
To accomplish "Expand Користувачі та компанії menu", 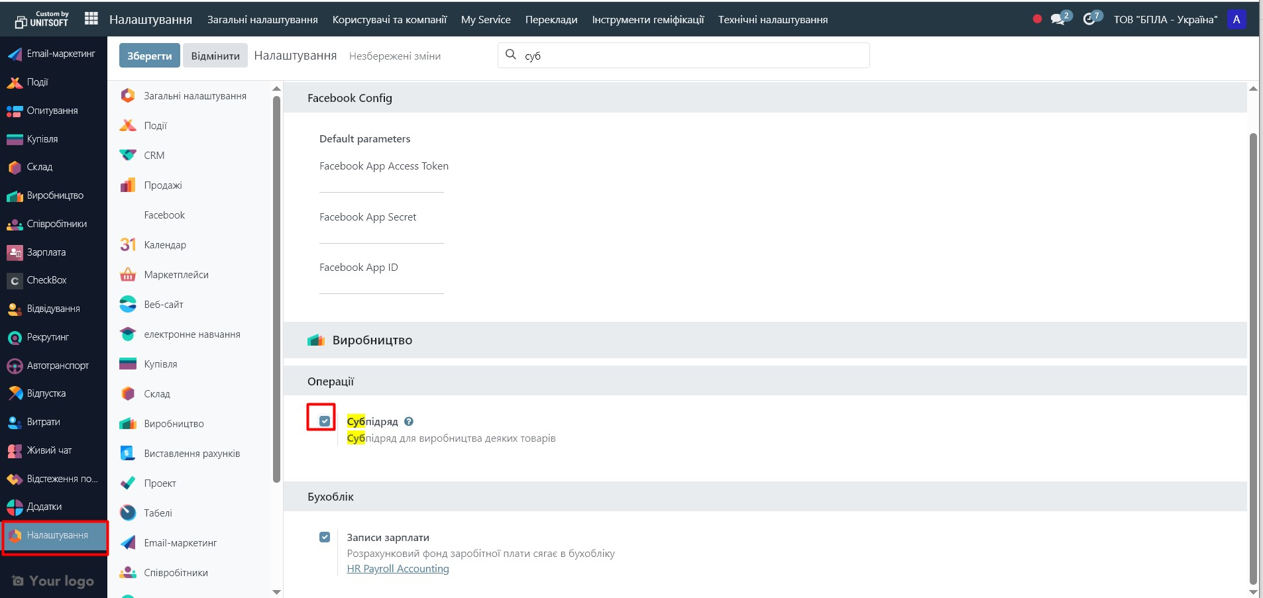I will tap(390, 19).
